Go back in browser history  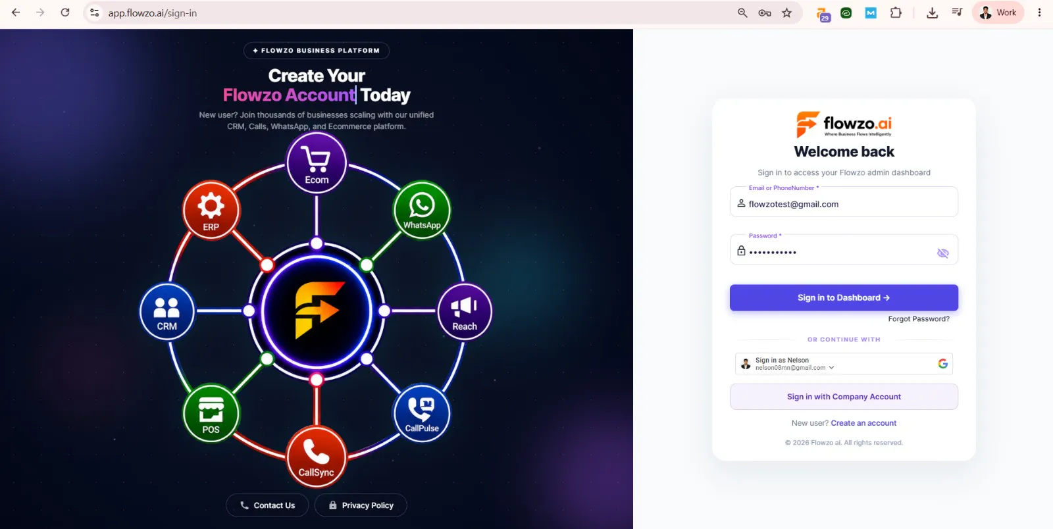(16, 13)
